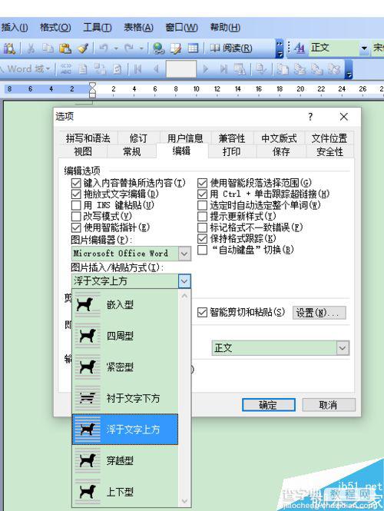
Task: Click the Undo arrow icon
Action: pos(104,48)
